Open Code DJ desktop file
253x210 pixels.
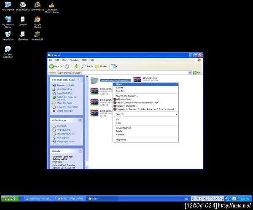(23, 21)
